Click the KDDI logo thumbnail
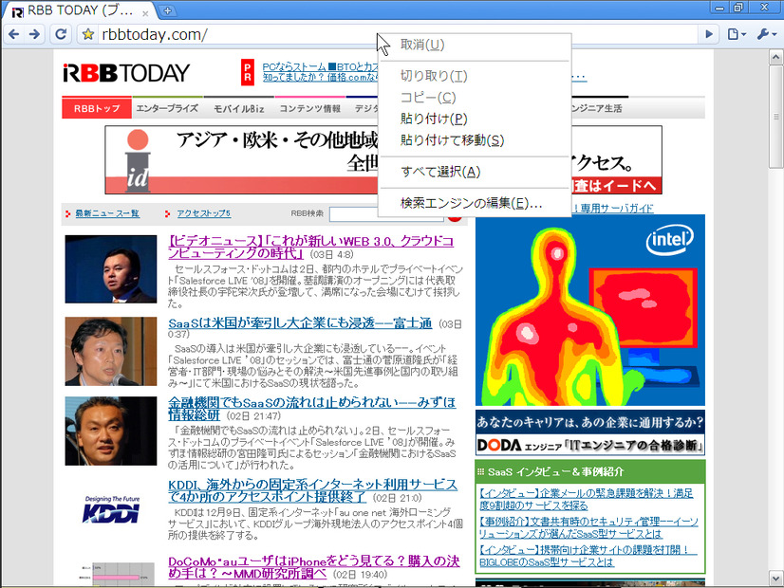784x588 pixels. tap(111, 509)
